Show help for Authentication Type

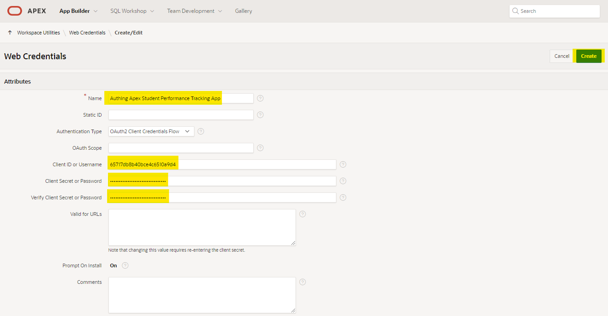(200, 131)
